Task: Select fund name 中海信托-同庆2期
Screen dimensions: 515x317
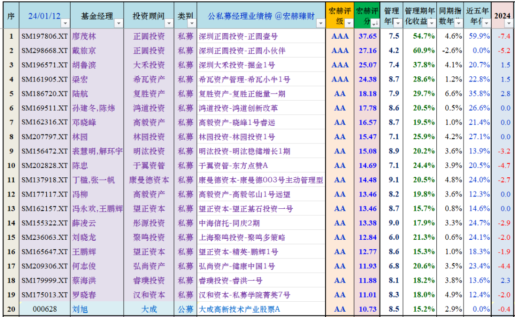Action: click(261, 223)
